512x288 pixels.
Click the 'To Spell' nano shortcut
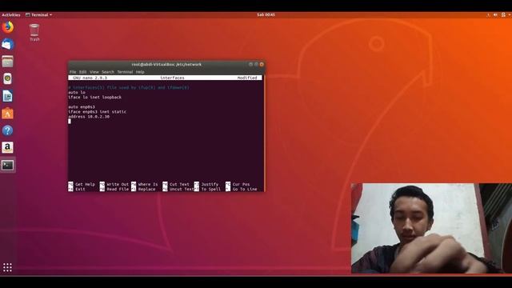coord(207,190)
